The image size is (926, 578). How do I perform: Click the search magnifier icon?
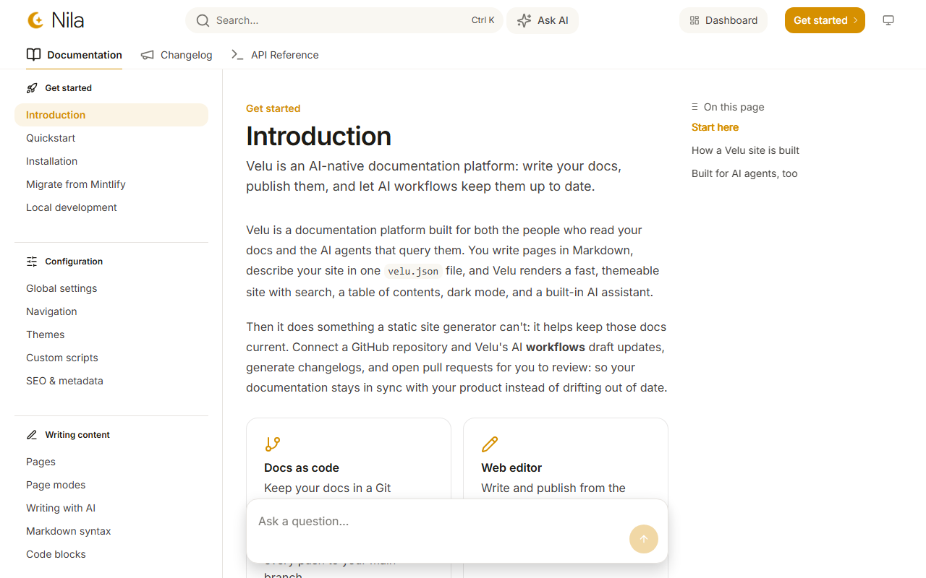coord(203,20)
